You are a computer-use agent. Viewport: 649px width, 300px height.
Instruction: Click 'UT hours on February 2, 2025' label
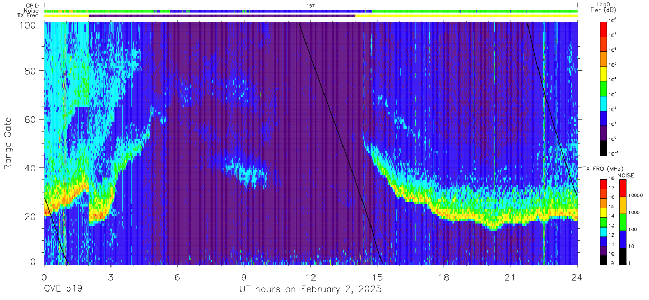coord(311,290)
